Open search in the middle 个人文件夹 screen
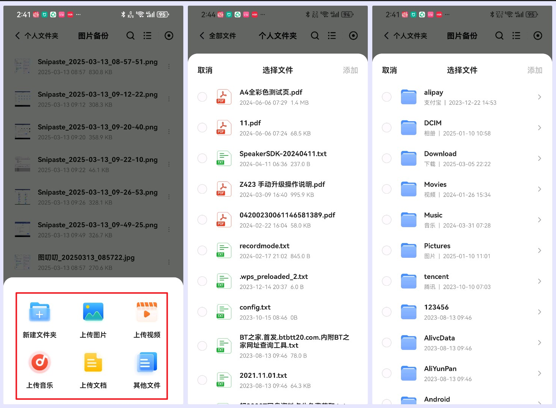The width and height of the screenshot is (556, 408). click(x=315, y=35)
